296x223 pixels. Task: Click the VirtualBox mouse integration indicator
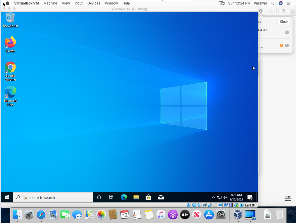pyautogui.click(x=236, y=205)
